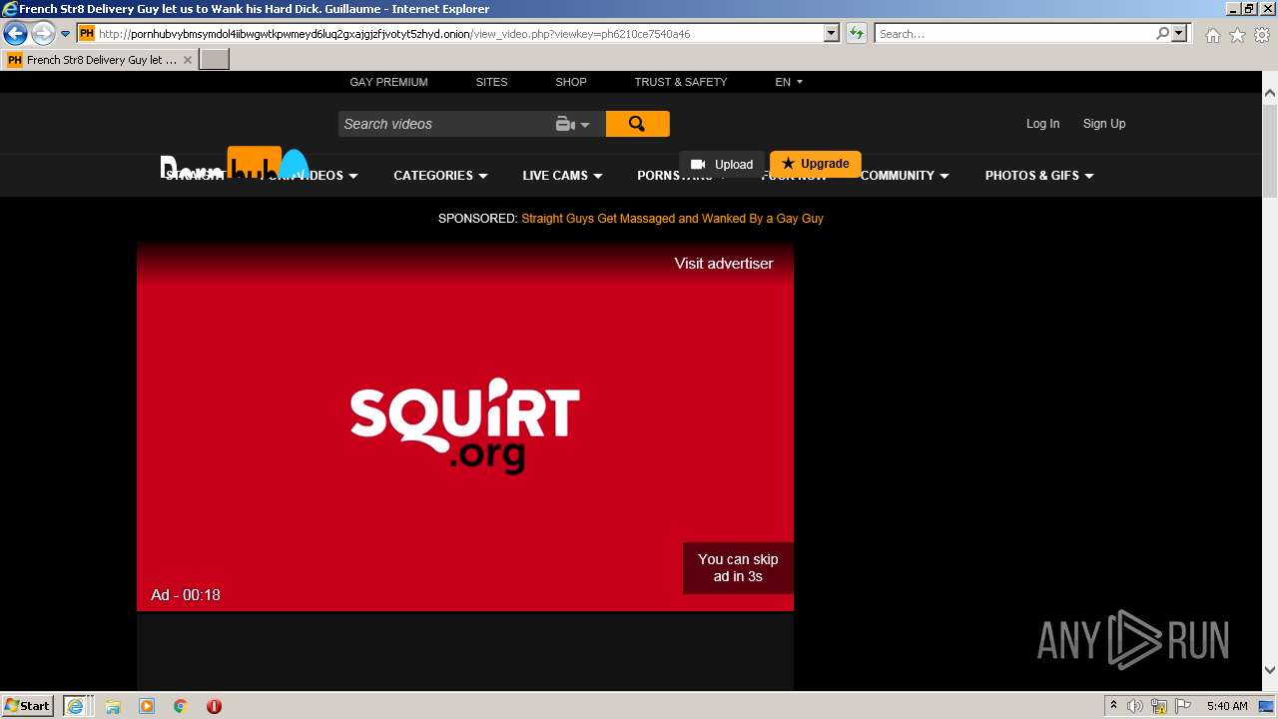Open the Windows Media Player taskbar icon
The height and width of the screenshot is (719, 1278).
coord(147,706)
